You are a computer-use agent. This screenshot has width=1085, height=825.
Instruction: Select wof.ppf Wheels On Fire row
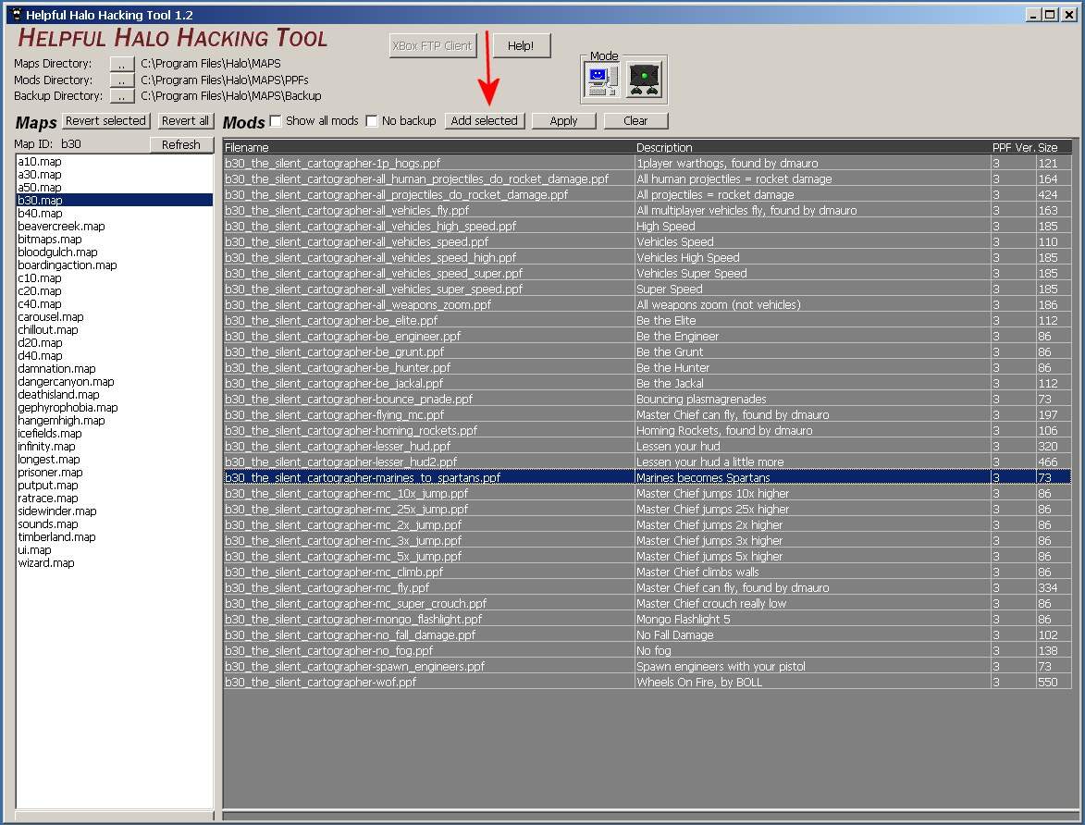[x=647, y=683]
